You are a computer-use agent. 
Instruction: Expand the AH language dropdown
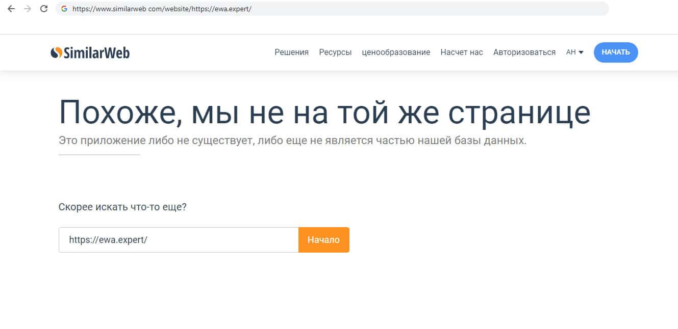point(574,52)
